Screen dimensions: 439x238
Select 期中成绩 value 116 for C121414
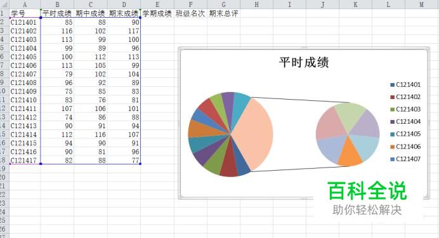click(91, 135)
